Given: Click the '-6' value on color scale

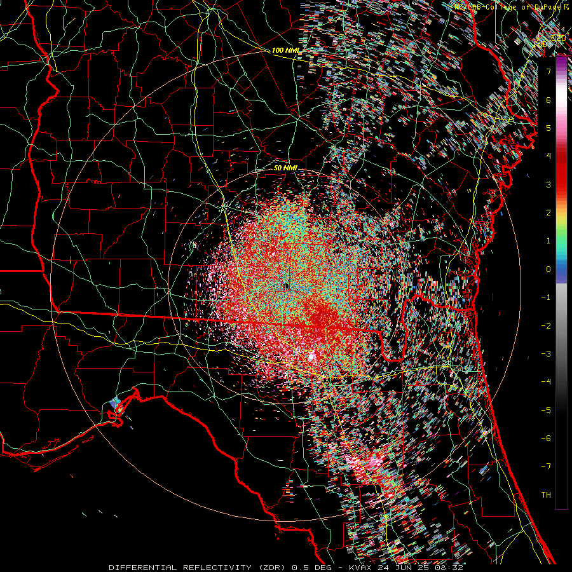Looking at the screenshot, I should pos(546,438).
